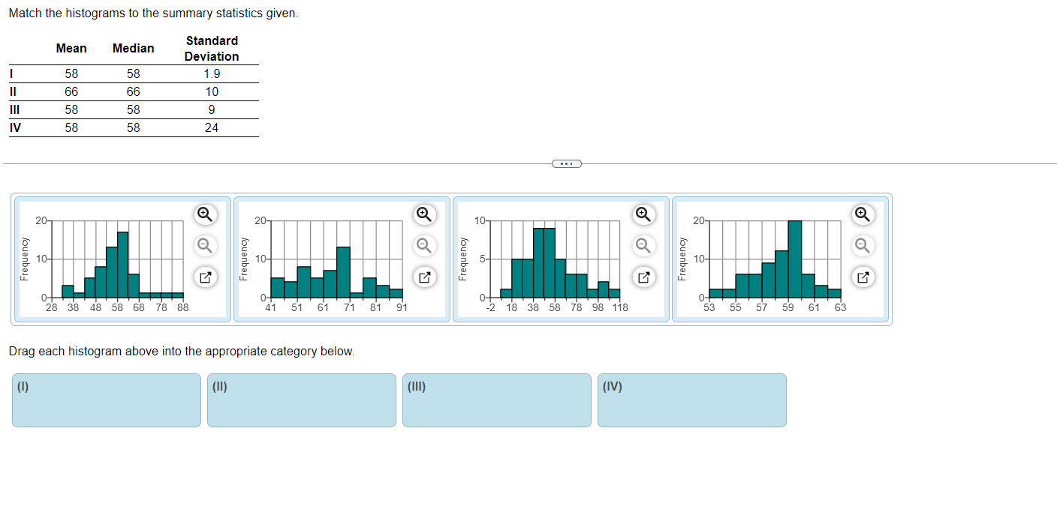Image resolution: width=1057 pixels, height=509 pixels.
Task: Zoom in on the second histogram
Action: pyautogui.click(x=423, y=214)
